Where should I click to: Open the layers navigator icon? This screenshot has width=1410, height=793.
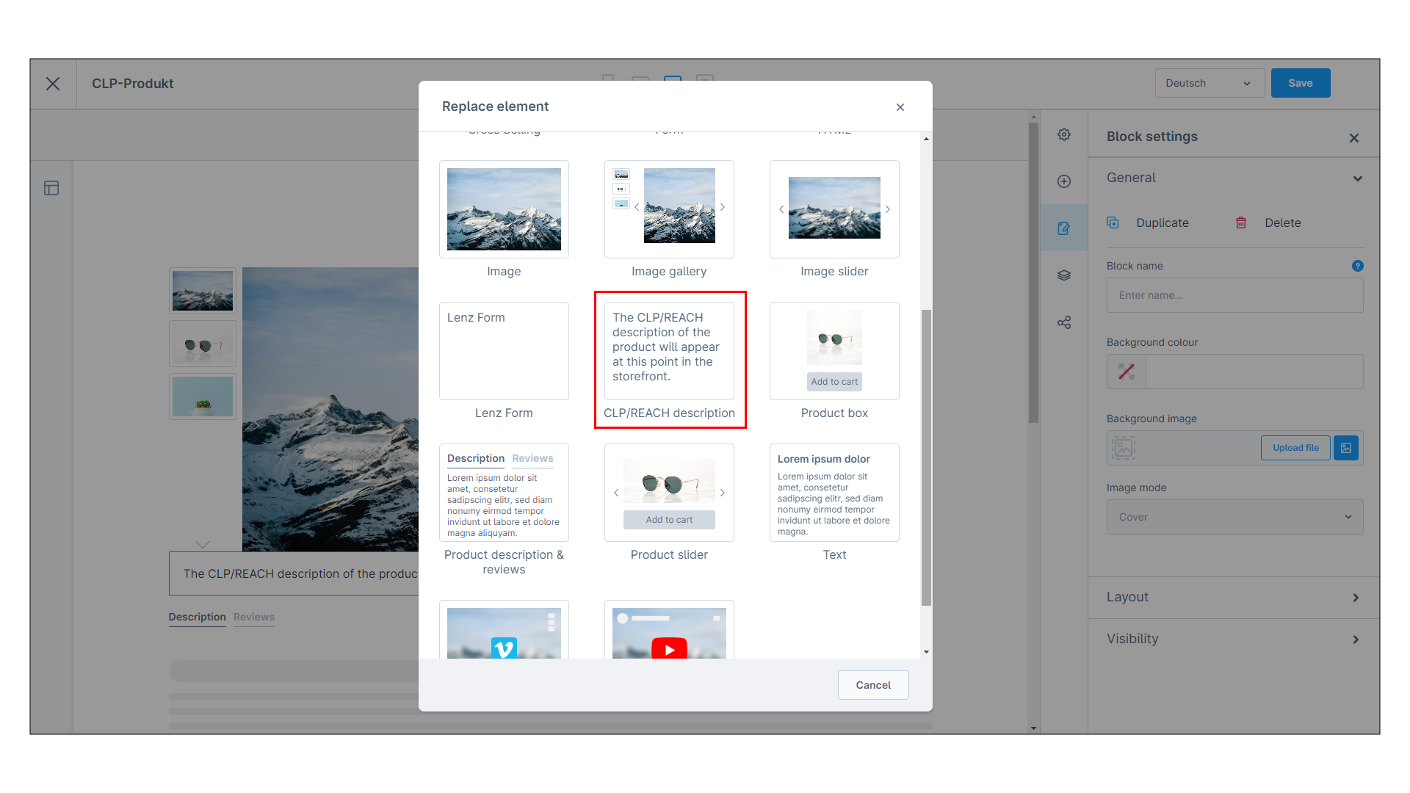pyautogui.click(x=1064, y=275)
